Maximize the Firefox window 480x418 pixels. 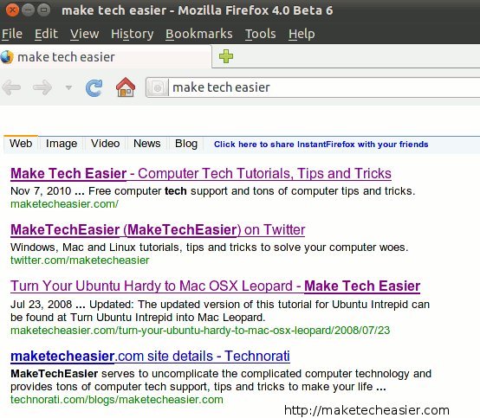pyautogui.click(x=44, y=10)
